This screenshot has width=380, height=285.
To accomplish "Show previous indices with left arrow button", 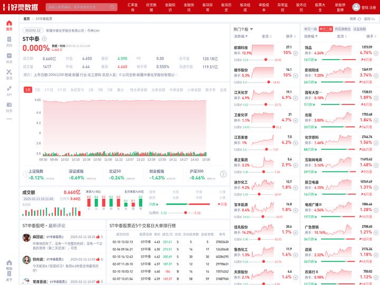I will (26, 174).
